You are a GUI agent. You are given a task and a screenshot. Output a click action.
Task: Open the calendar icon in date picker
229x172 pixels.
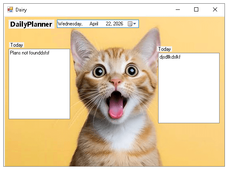[x=130, y=24]
